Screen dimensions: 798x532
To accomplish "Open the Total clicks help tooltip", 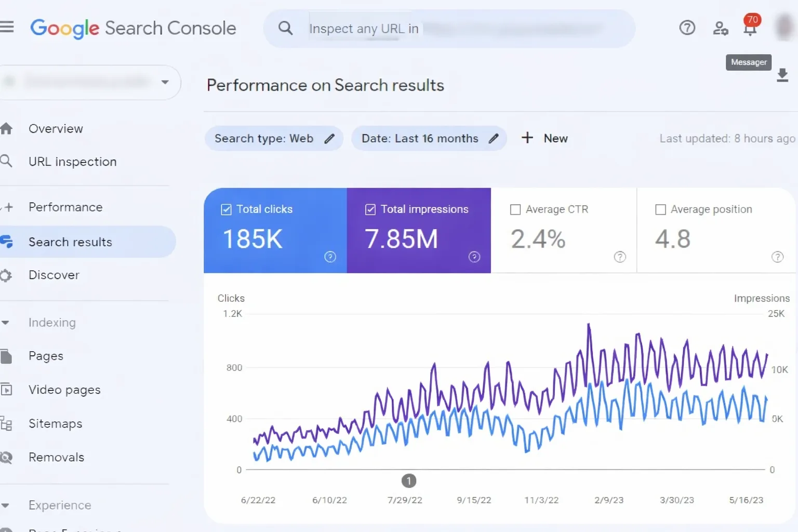I will click(330, 256).
